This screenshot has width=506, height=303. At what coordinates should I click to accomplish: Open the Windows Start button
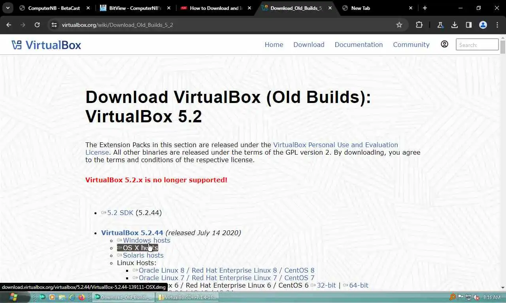13,297
